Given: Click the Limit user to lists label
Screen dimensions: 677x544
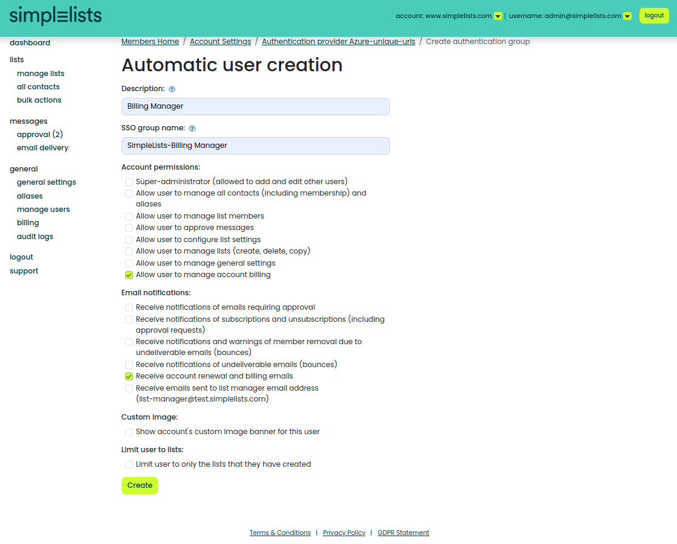Looking at the screenshot, I should [x=152, y=450].
